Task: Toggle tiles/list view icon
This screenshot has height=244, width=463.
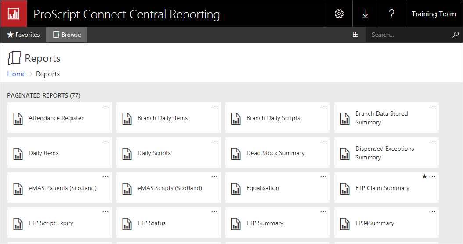Action: (355, 35)
